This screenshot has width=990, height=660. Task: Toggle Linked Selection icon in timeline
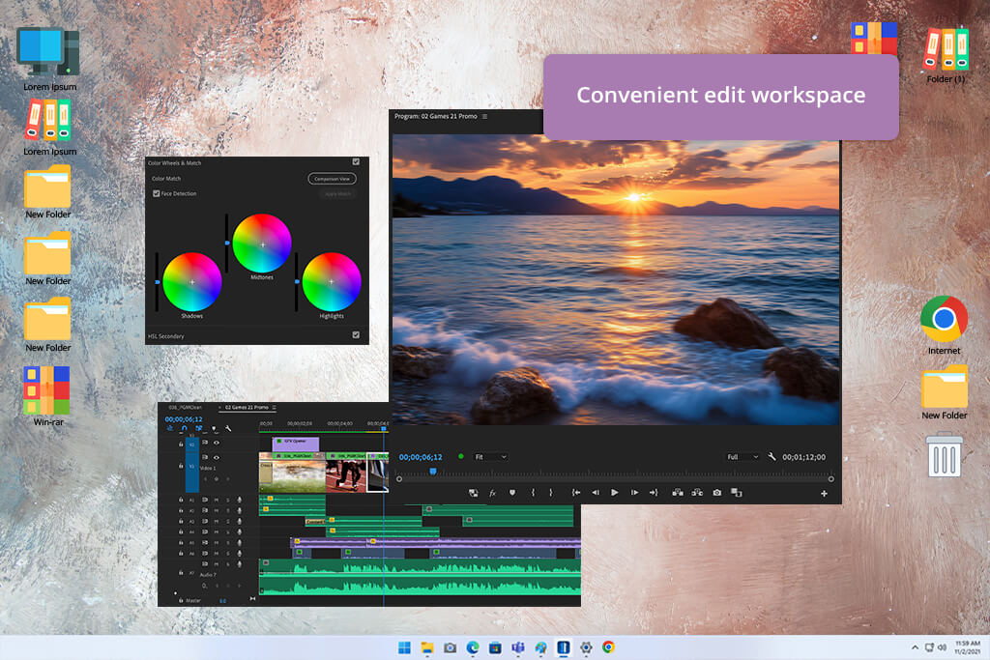[x=199, y=428]
